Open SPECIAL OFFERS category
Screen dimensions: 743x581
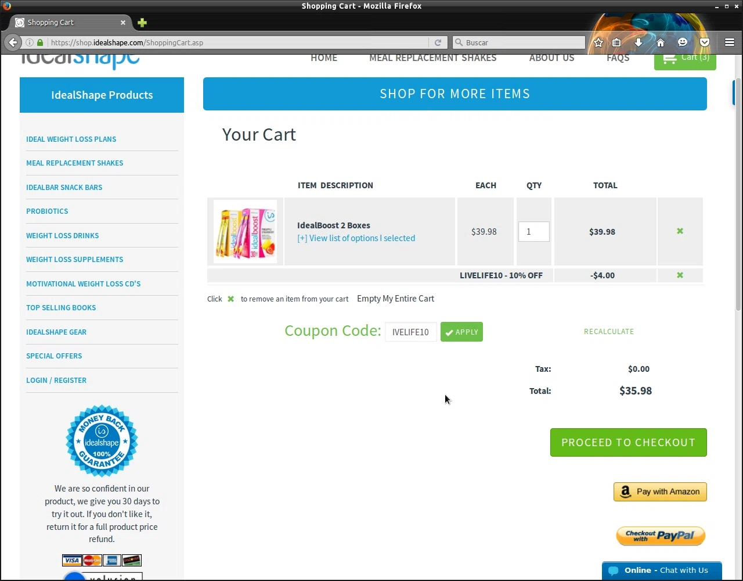pyautogui.click(x=54, y=356)
